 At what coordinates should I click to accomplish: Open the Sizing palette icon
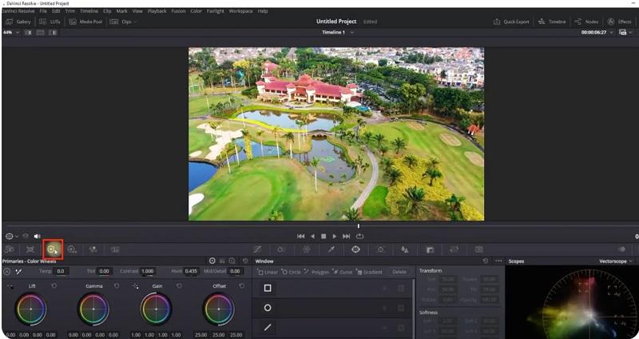(454, 249)
